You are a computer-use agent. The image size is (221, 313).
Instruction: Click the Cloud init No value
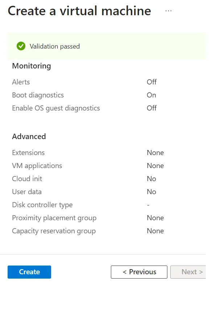coord(151,179)
